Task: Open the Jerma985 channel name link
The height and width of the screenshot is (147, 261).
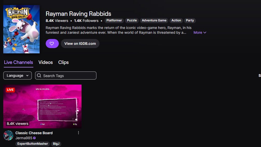Action: pyautogui.click(x=24, y=138)
